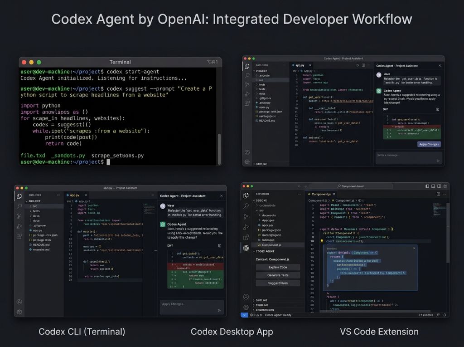
Task: Click the Codex Agent icon in the Component.js window activity bar
Action: pyautogui.click(x=246, y=248)
